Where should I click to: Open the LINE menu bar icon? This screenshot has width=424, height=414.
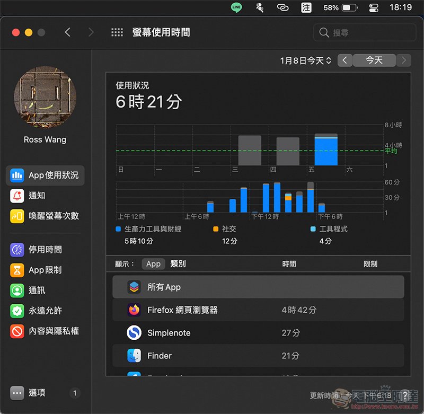236,7
